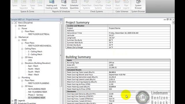This screenshot has height=104, width=185.
Task: Run Check Circuits tool
Action: pos(108,5)
